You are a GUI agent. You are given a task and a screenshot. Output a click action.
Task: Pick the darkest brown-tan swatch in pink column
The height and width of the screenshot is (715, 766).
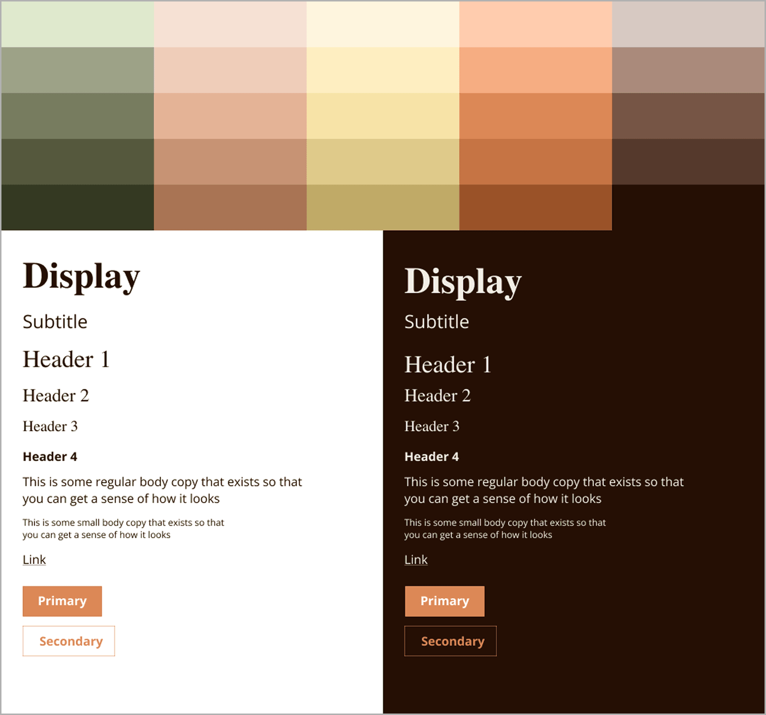(x=230, y=208)
